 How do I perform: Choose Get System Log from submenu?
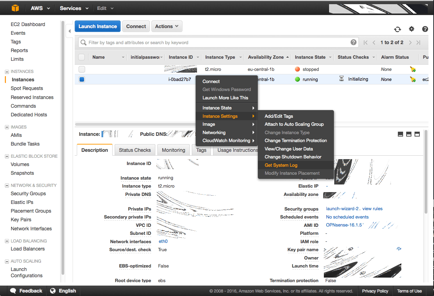click(281, 165)
